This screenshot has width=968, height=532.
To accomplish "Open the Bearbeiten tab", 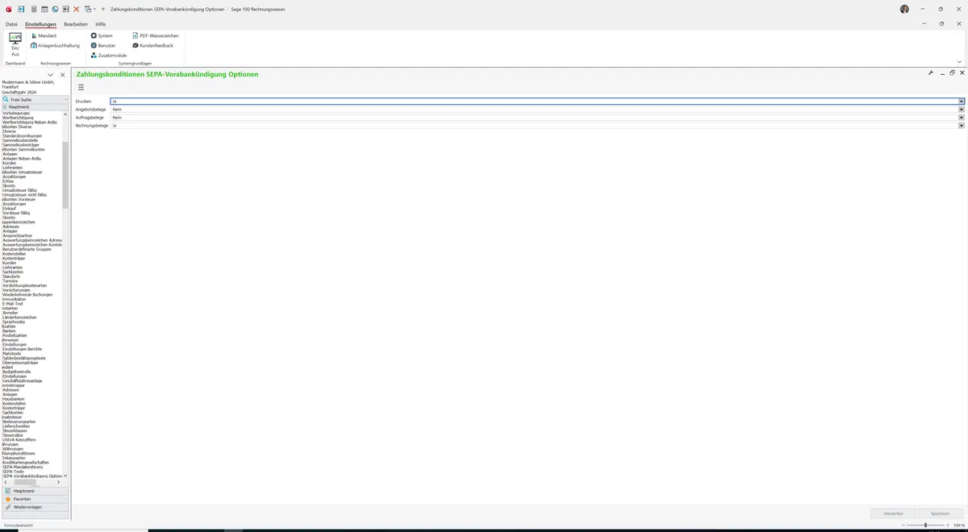I will click(x=76, y=24).
